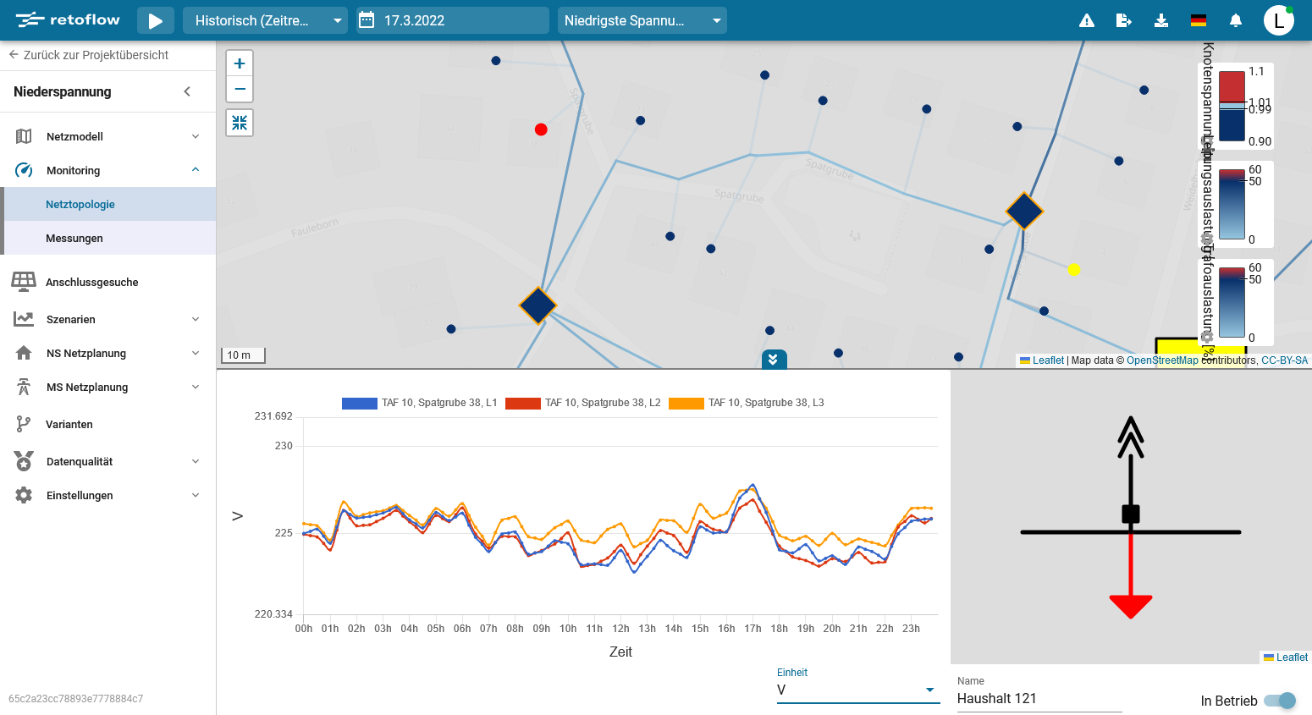The width and height of the screenshot is (1312, 715).
Task: Toggle L1 series in chart legend
Action: [419, 403]
